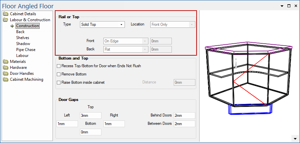Select Back under Labour & Construction

[20, 32]
